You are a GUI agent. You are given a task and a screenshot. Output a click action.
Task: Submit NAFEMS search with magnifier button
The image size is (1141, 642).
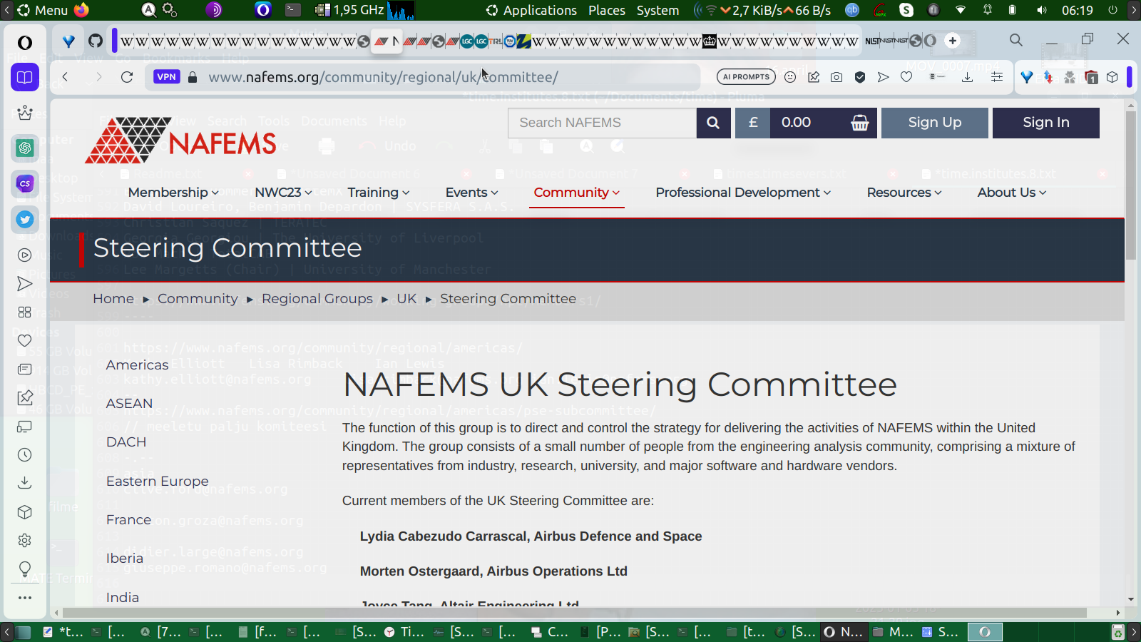[713, 123]
